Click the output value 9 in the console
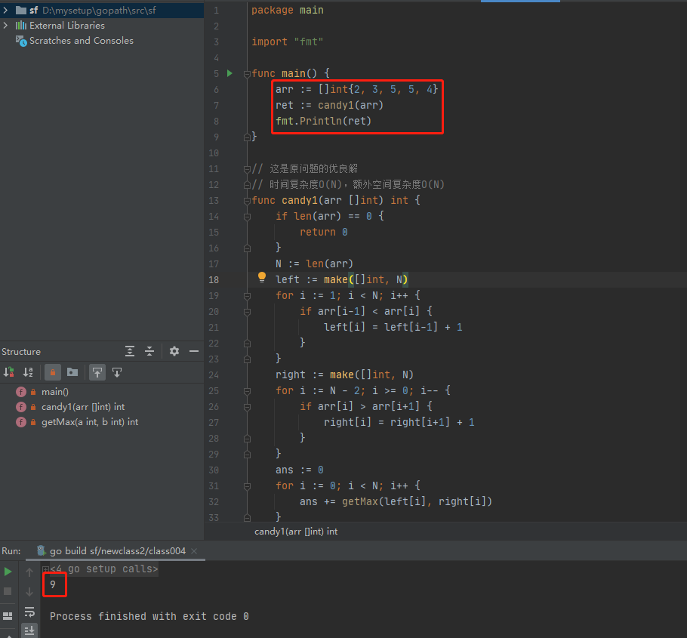687x638 pixels. tap(53, 584)
